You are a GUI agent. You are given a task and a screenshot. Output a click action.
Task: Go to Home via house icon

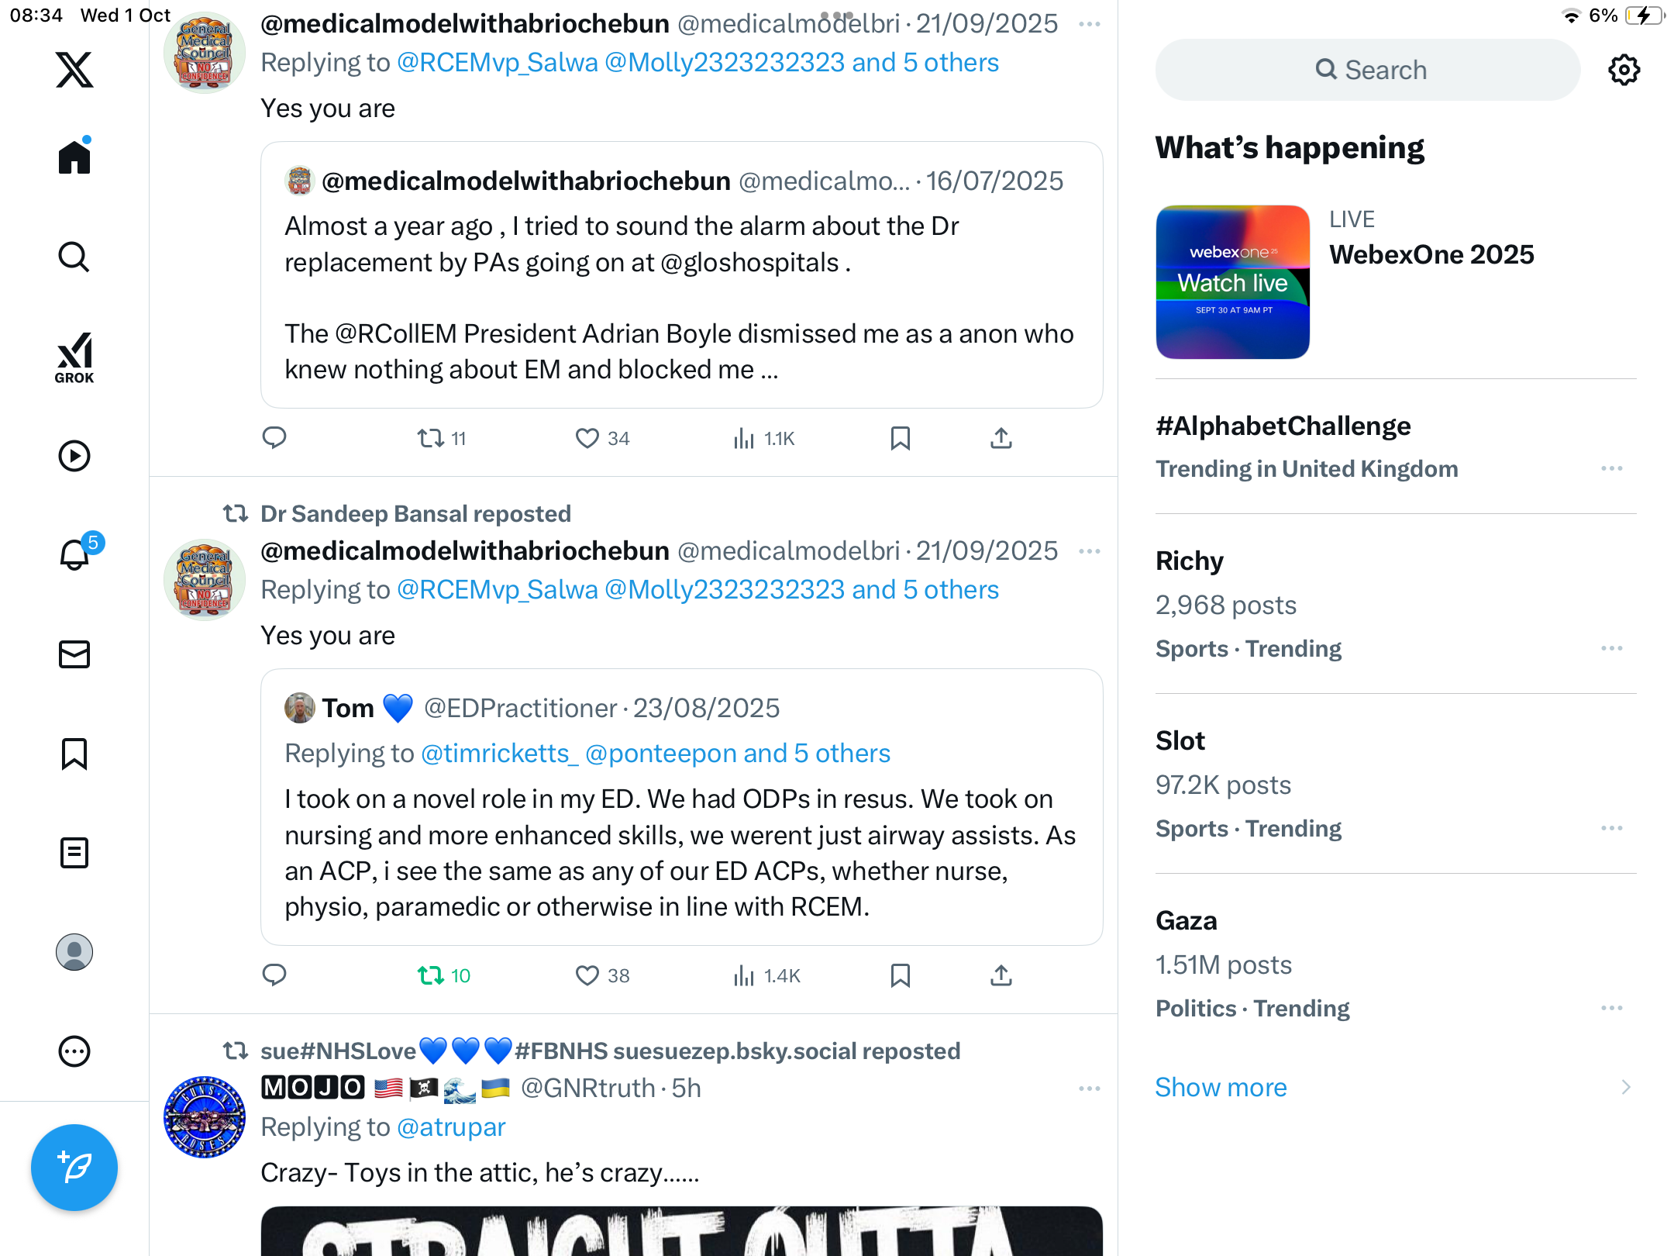tap(74, 156)
